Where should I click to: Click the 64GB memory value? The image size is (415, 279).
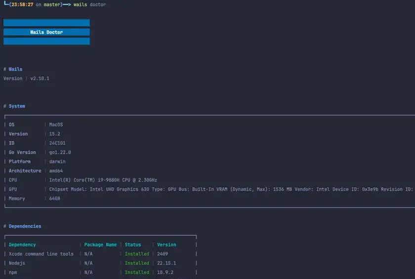coord(54,199)
